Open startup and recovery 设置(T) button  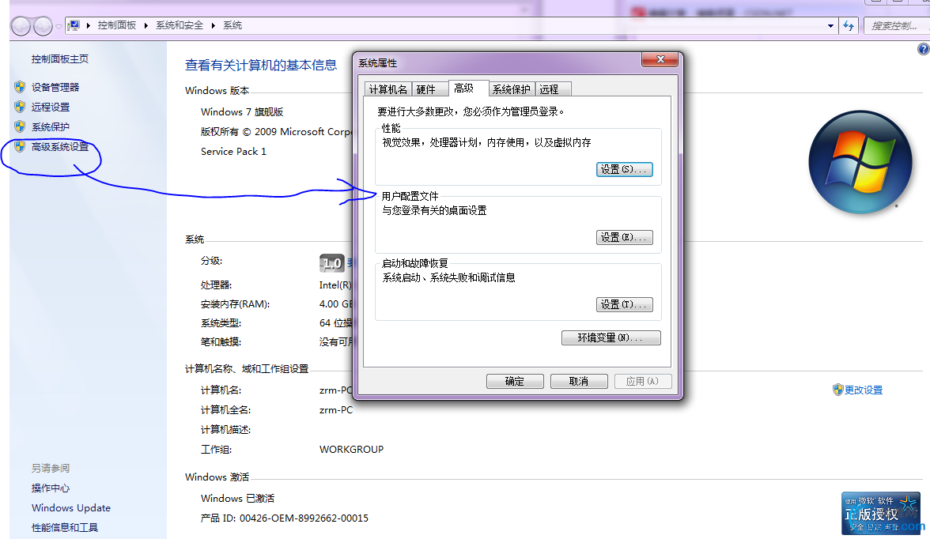tap(625, 304)
